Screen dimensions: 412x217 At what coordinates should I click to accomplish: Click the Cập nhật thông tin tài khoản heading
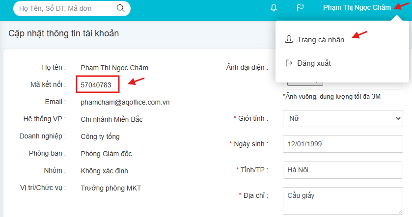[x=64, y=34]
